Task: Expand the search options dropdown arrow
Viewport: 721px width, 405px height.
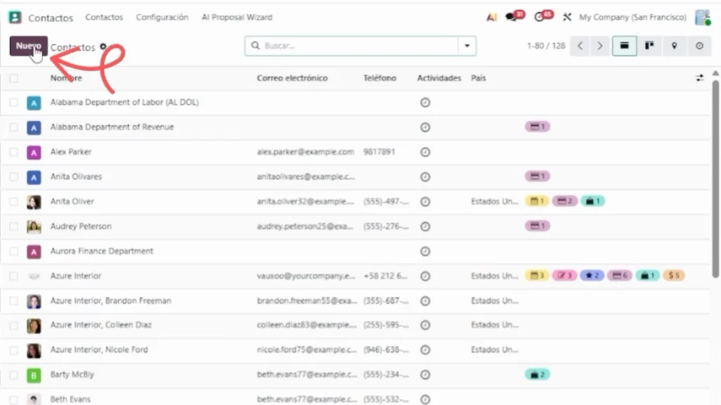Action: (x=466, y=46)
